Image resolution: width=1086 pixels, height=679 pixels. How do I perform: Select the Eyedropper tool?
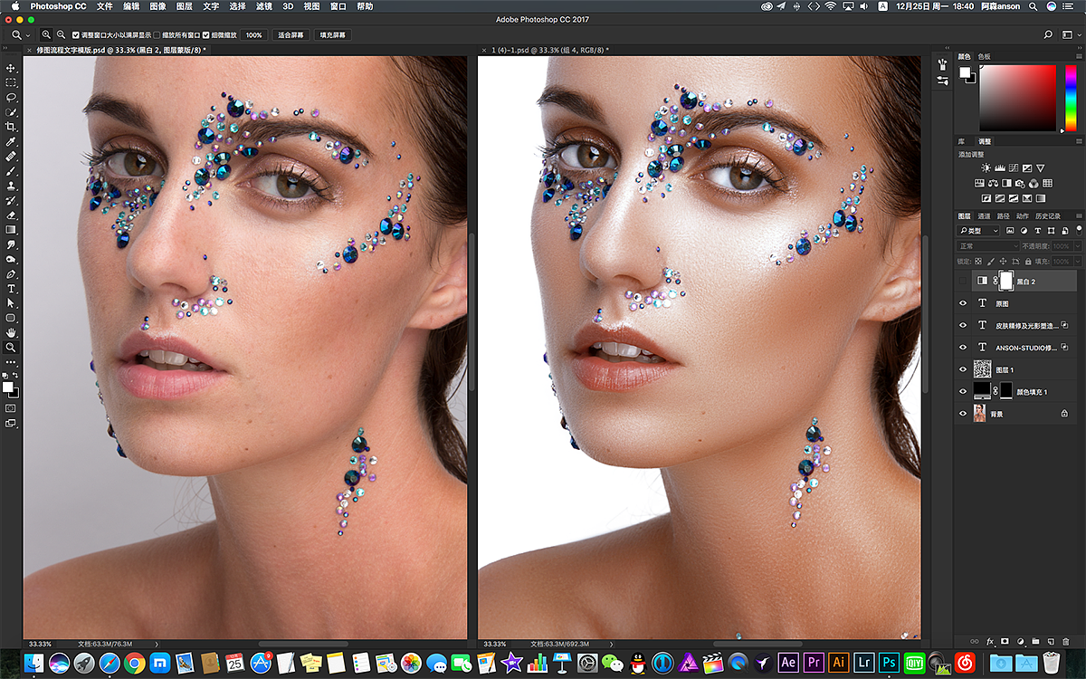pos(11,142)
